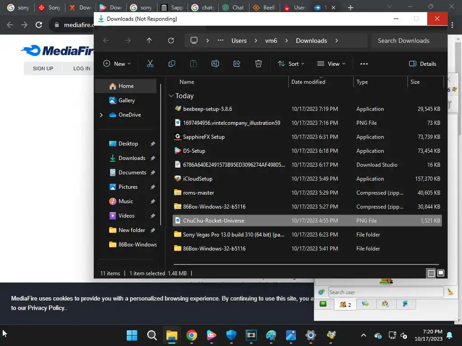Click the Explorer forward arrow
The width and height of the screenshot is (462, 346).
128,41
